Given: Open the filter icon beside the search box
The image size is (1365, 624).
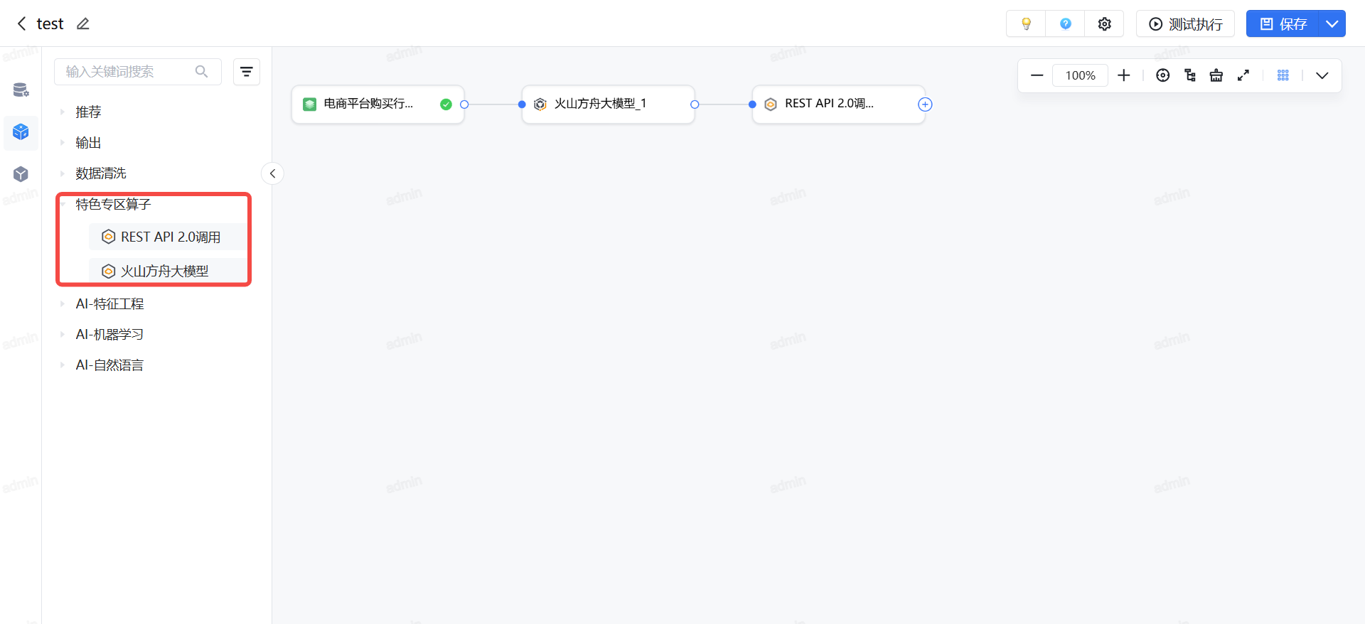Looking at the screenshot, I should [x=247, y=72].
